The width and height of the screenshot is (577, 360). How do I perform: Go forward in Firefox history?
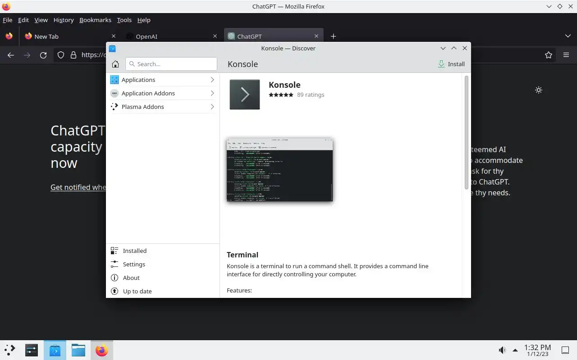click(27, 55)
